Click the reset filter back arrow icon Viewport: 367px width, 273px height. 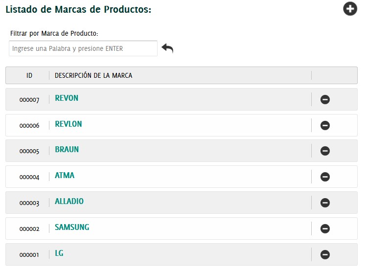pyautogui.click(x=167, y=48)
